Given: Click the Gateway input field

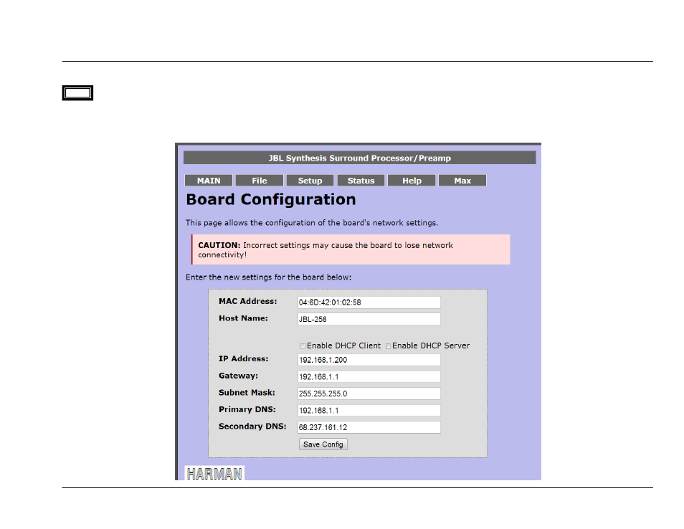Looking at the screenshot, I should click(x=369, y=377).
